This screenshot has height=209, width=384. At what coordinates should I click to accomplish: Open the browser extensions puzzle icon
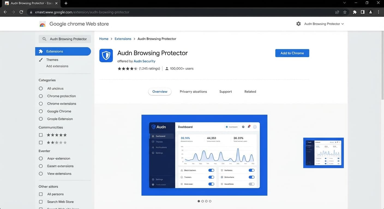point(355,12)
